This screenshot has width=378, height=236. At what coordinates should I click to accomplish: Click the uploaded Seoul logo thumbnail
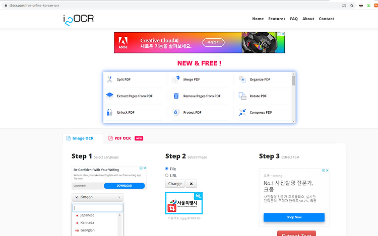[184, 203]
